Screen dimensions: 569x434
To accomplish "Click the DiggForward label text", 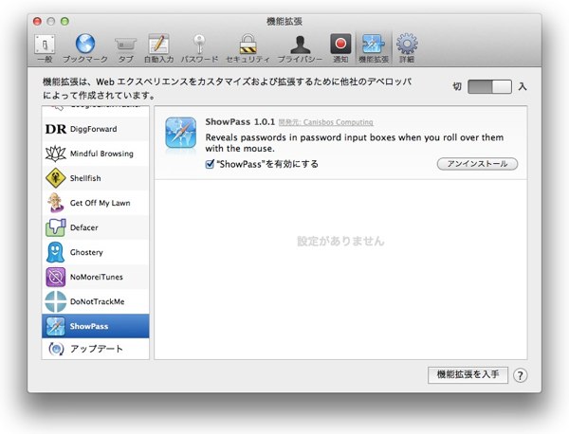I will (x=93, y=129).
